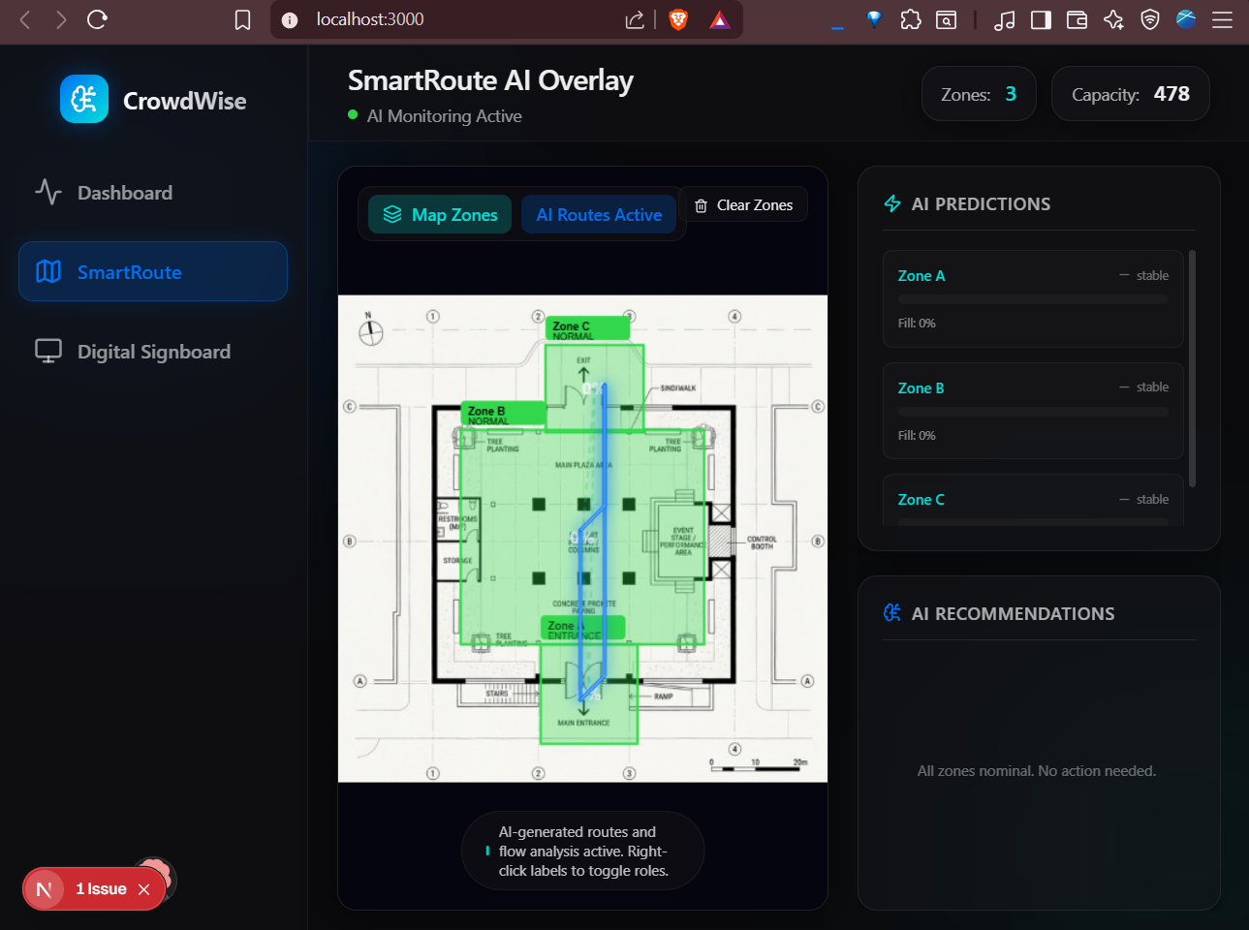Bookmark this page

coord(242,19)
